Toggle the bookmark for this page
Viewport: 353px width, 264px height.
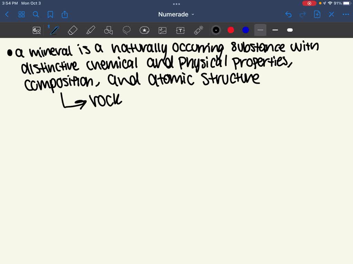(x=50, y=14)
